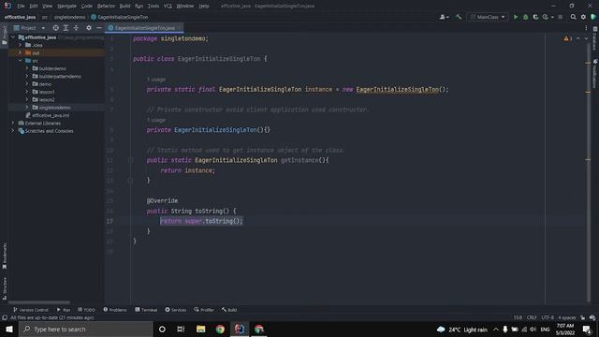Change UTF-8 file encoding in status bar
The image size is (599, 337).
coord(548,317)
